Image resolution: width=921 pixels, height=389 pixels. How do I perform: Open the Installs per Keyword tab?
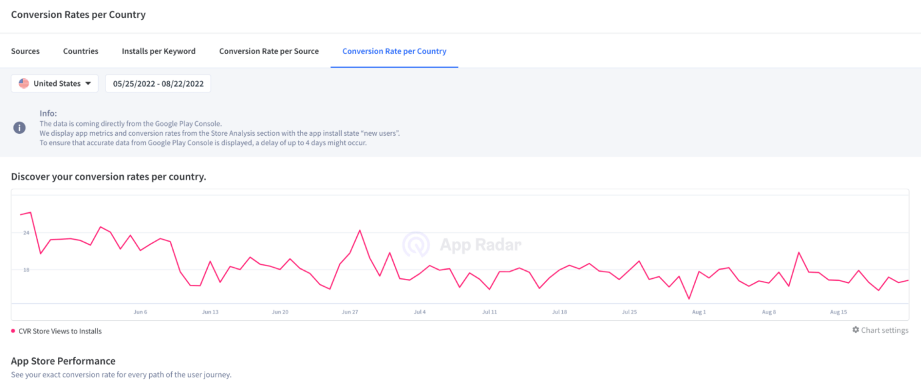(158, 51)
